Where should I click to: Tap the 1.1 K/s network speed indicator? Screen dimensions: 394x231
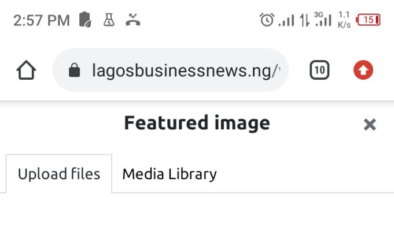[x=344, y=20]
